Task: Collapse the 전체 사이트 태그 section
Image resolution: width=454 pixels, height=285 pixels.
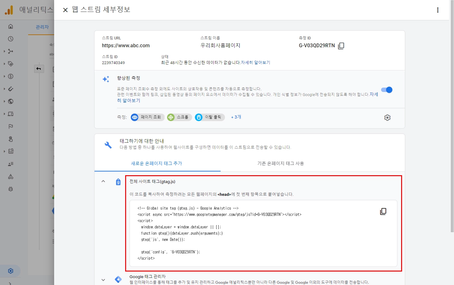Action: pos(103,181)
